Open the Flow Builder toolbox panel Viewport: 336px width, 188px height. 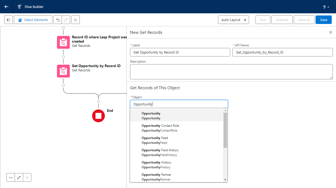(x=8, y=20)
